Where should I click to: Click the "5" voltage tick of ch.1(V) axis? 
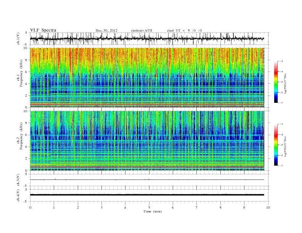pyautogui.click(x=26, y=33)
